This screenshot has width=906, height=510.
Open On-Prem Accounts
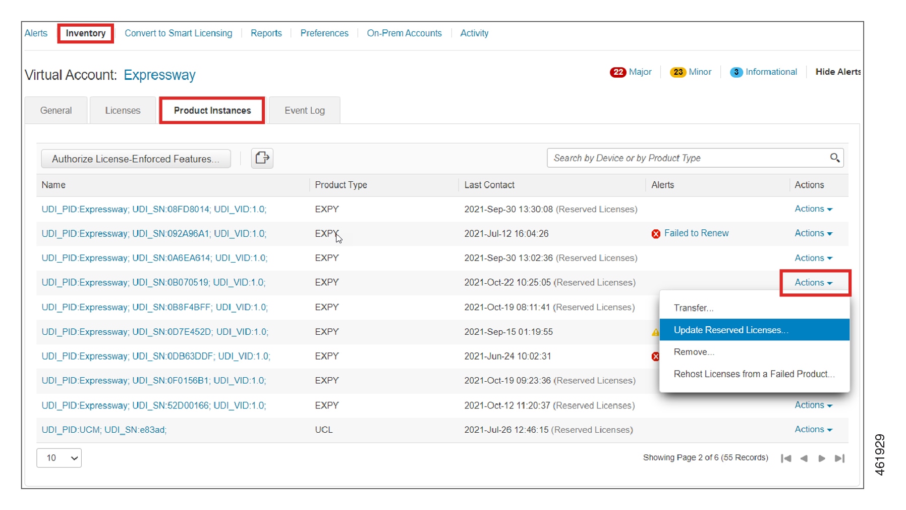coord(404,33)
